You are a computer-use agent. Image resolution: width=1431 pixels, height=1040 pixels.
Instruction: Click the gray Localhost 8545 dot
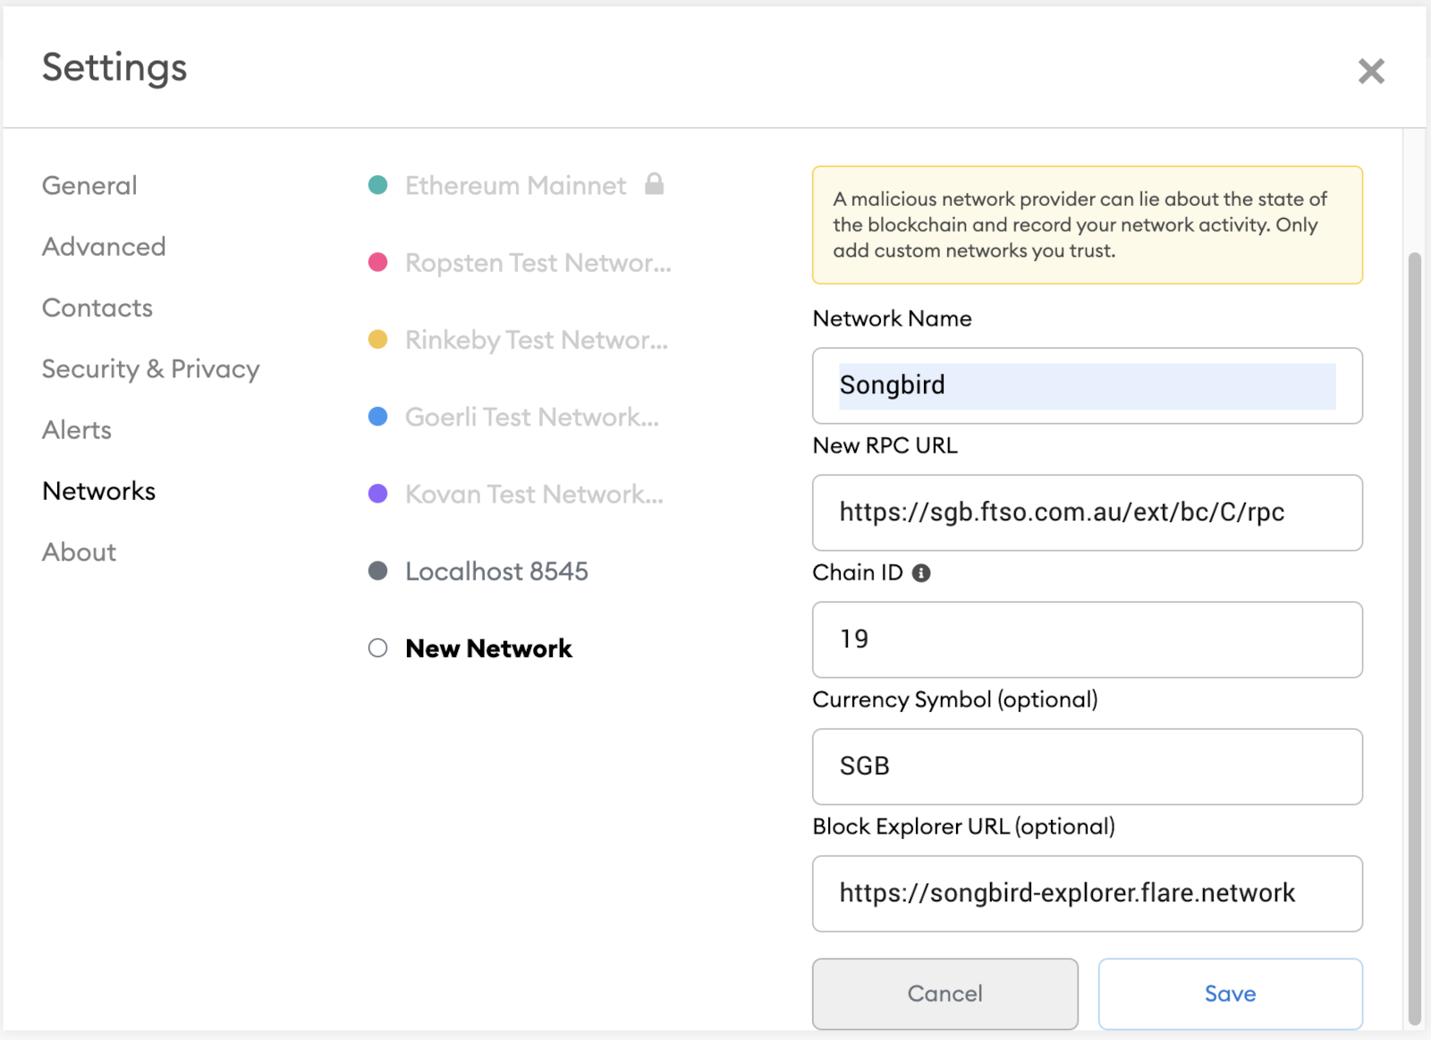(377, 571)
